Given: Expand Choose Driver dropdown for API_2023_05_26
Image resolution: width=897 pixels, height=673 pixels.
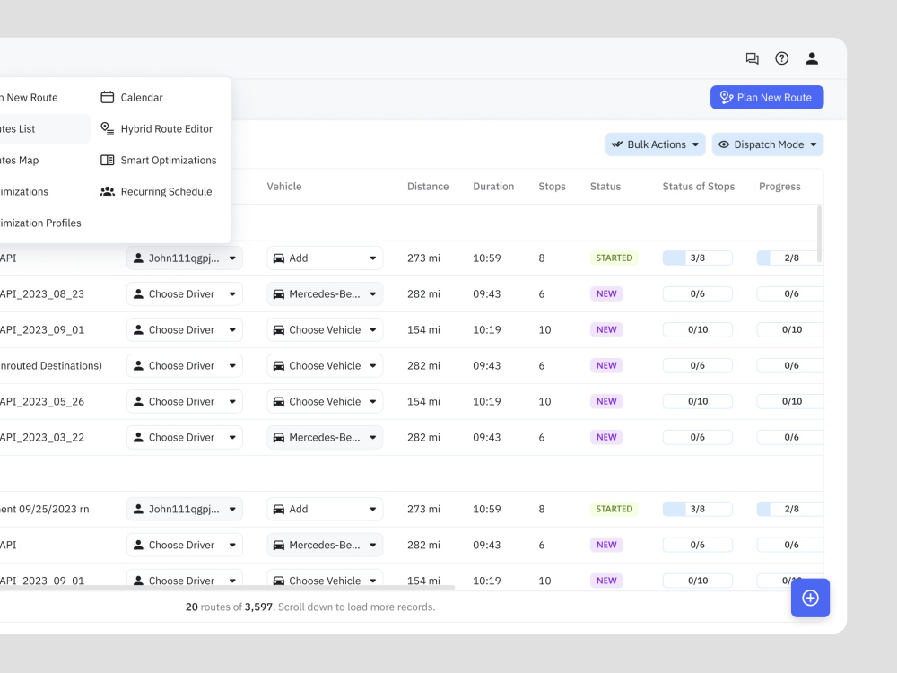Looking at the screenshot, I should 185,402.
